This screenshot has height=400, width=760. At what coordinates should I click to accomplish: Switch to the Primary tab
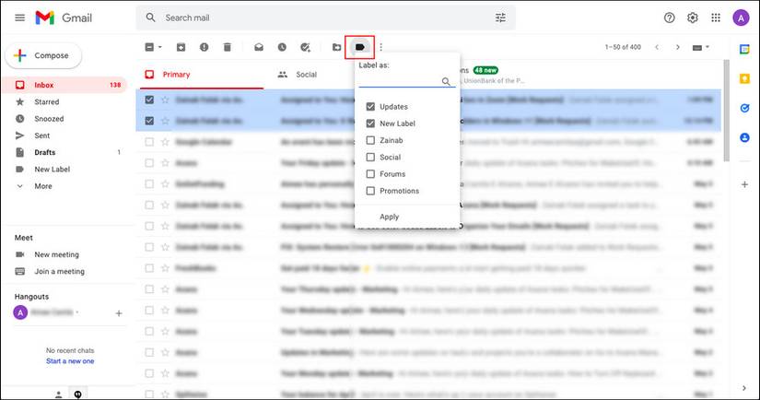coord(202,75)
